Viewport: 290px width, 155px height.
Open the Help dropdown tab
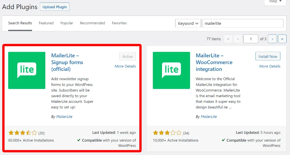275,2
